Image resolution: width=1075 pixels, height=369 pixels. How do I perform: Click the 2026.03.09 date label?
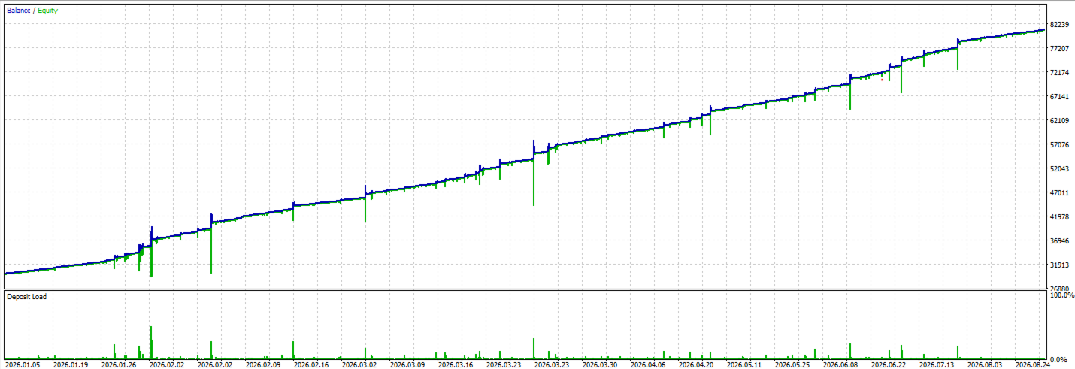tap(407, 364)
